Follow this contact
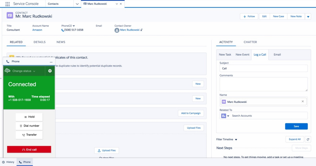 point(249,17)
